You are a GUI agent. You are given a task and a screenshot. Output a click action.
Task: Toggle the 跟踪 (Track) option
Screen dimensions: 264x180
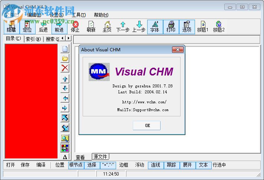(x=172, y=165)
